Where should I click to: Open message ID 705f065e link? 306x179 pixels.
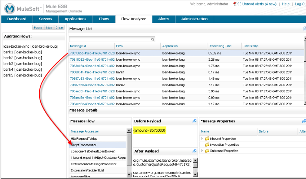pos(92,53)
